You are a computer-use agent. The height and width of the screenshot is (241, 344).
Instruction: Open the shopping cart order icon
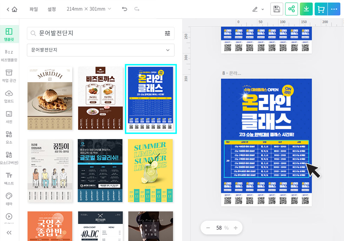click(x=321, y=9)
